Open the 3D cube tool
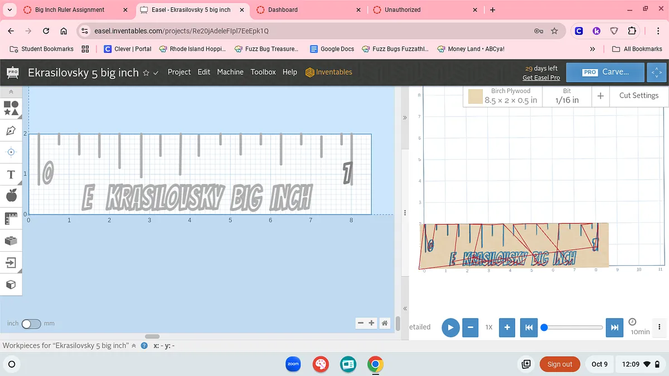Image resolution: width=669 pixels, height=376 pixels. (11, 285)
